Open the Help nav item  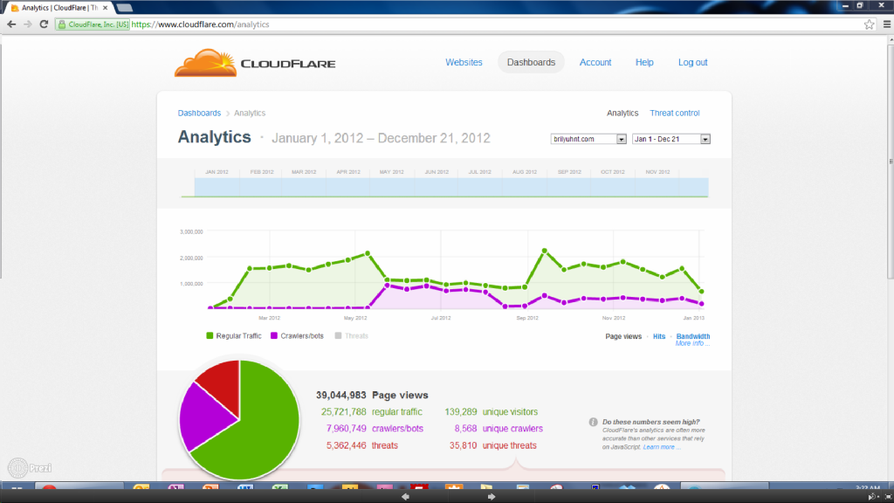644,62
